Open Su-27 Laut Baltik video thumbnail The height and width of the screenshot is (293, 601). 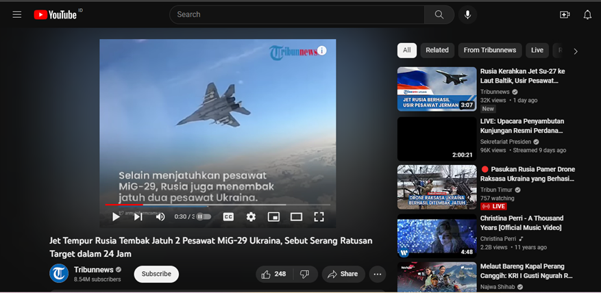click(437, 89)
